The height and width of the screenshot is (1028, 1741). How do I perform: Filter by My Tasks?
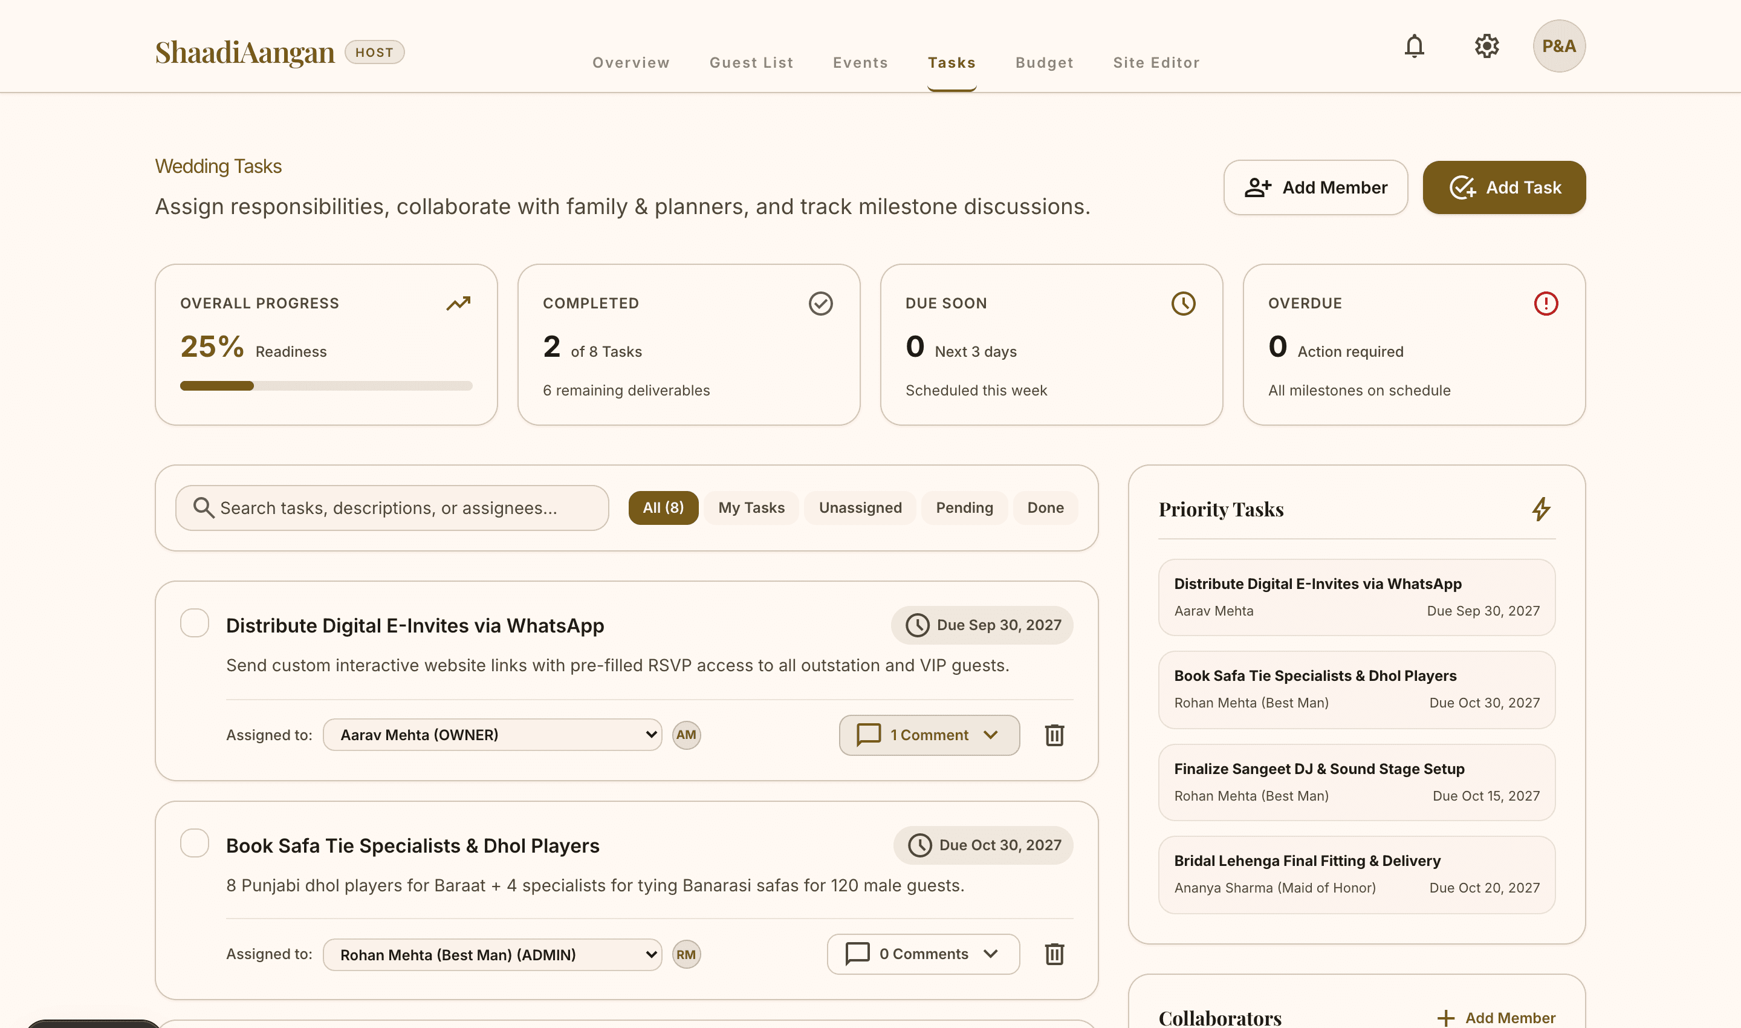751,508
